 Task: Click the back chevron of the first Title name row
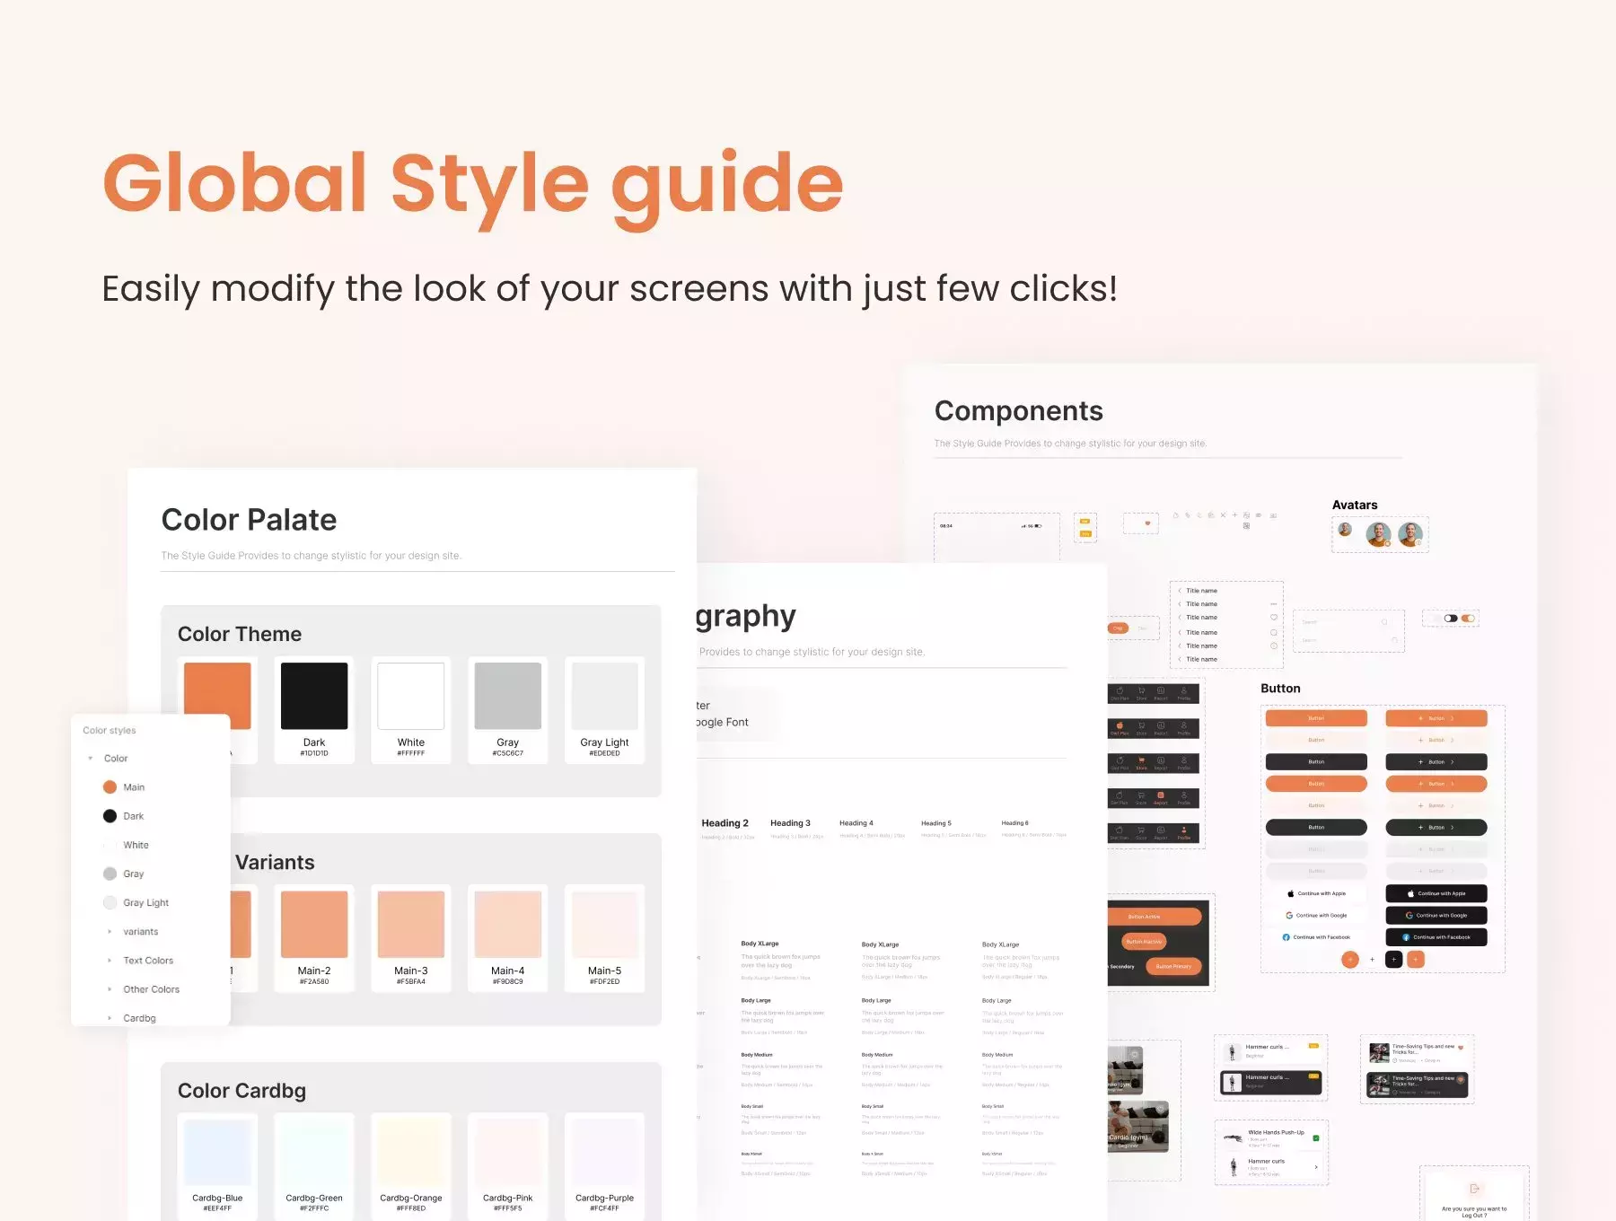pos(1180,591)
